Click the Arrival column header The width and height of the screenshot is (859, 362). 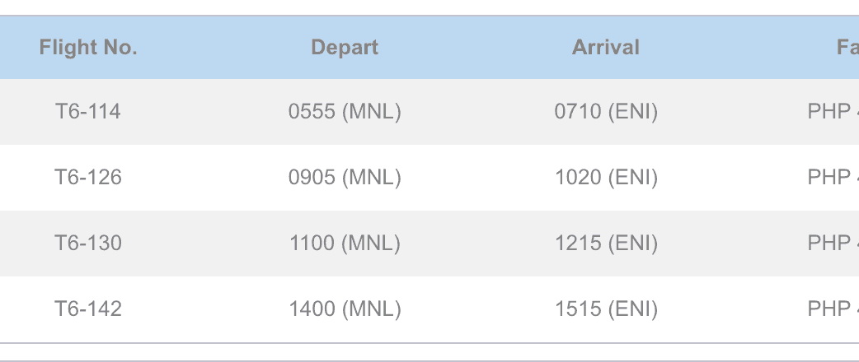tap(606, 48)
